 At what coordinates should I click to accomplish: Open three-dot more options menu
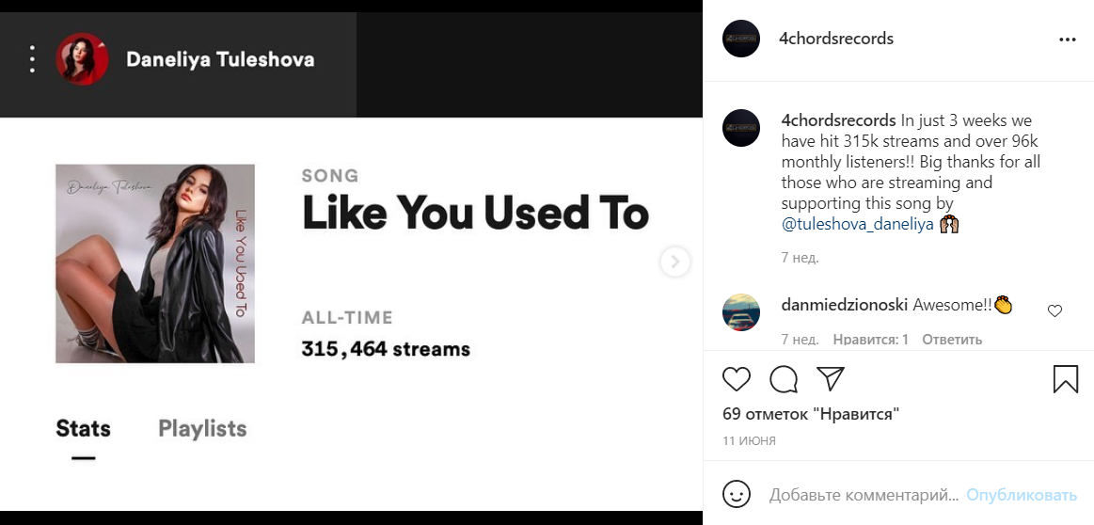pyautogui.click(x=1067, y=40)
